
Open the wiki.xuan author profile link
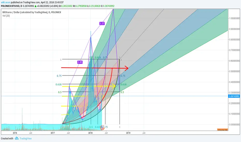point(5,2)
